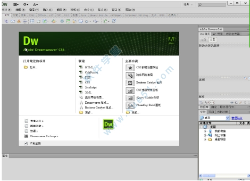
Task: Click the Dw logo in welcome screen footer
Action: coord(108,124)
